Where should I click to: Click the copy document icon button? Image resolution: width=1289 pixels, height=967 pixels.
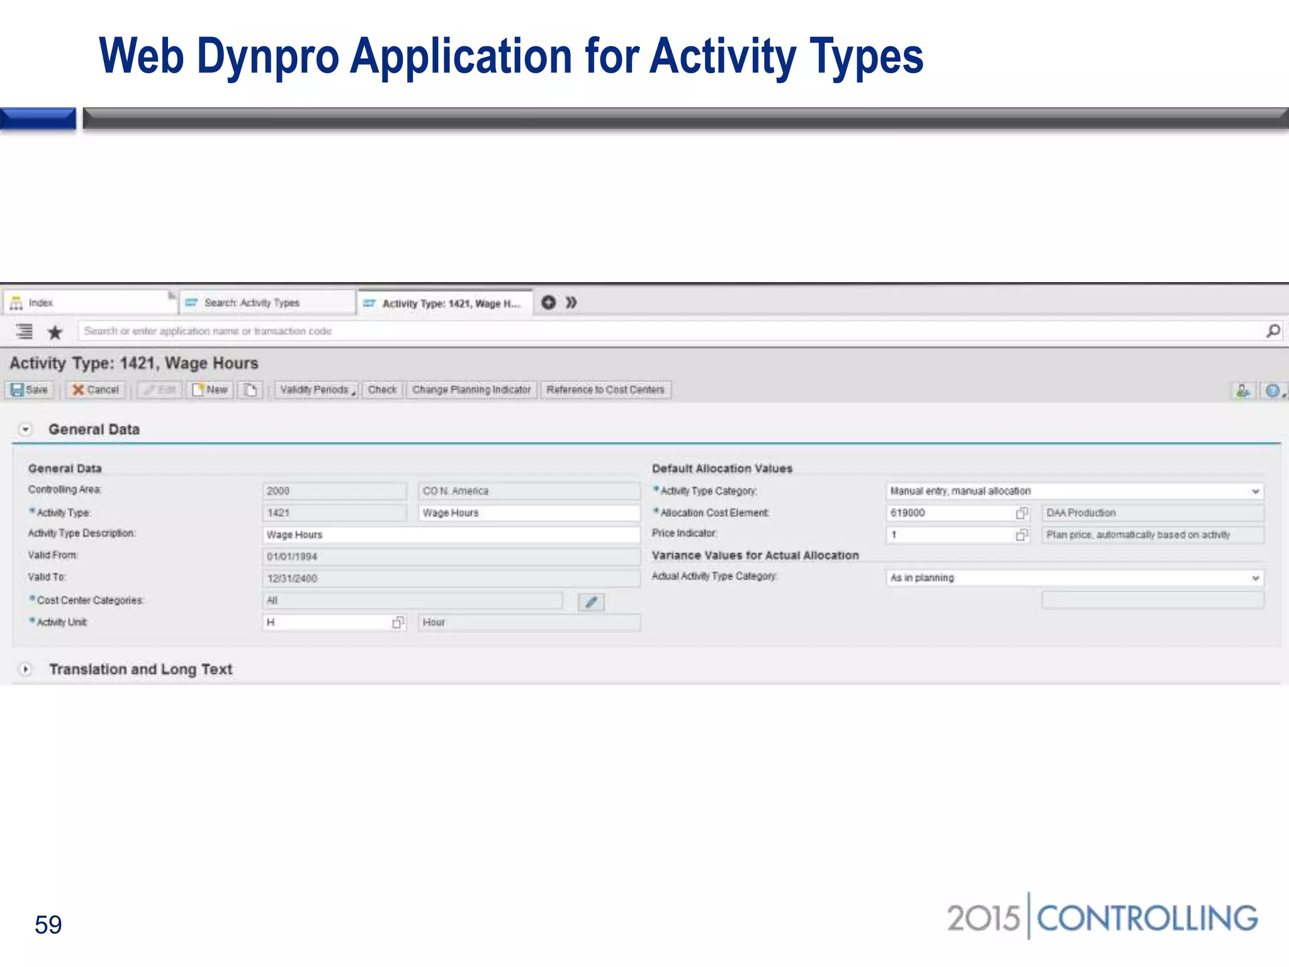[250, 390]
